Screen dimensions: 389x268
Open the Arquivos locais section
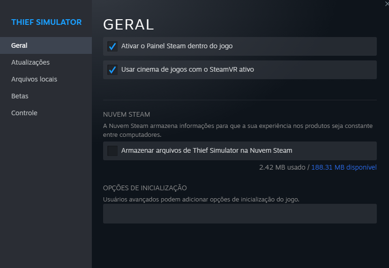pos(34,79)
